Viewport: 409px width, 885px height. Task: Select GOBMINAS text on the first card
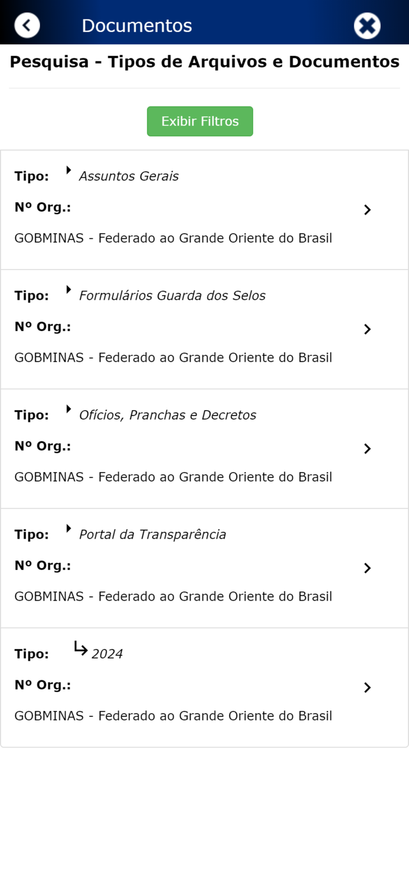[x=173, y=238]
